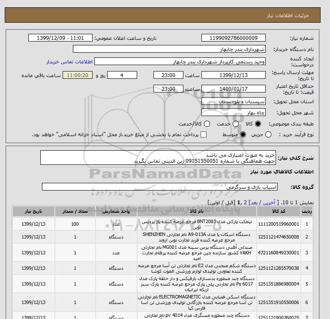
Task: Select item code 1251121474650008
Action: [x=279, y=237]
